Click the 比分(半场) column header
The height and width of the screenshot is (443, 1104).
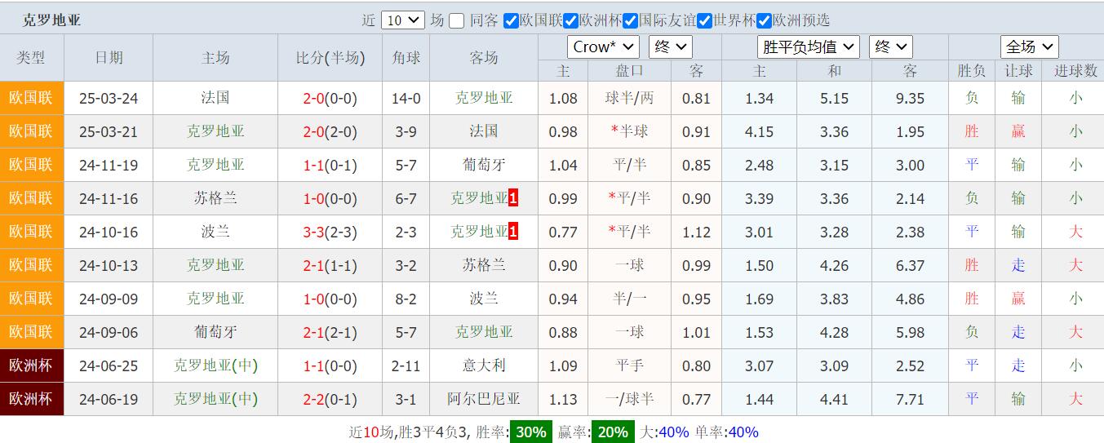coord(330,58)
